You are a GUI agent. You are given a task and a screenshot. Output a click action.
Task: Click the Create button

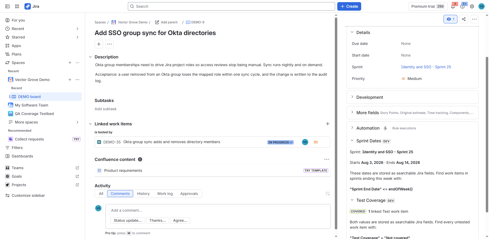point(349,6)
